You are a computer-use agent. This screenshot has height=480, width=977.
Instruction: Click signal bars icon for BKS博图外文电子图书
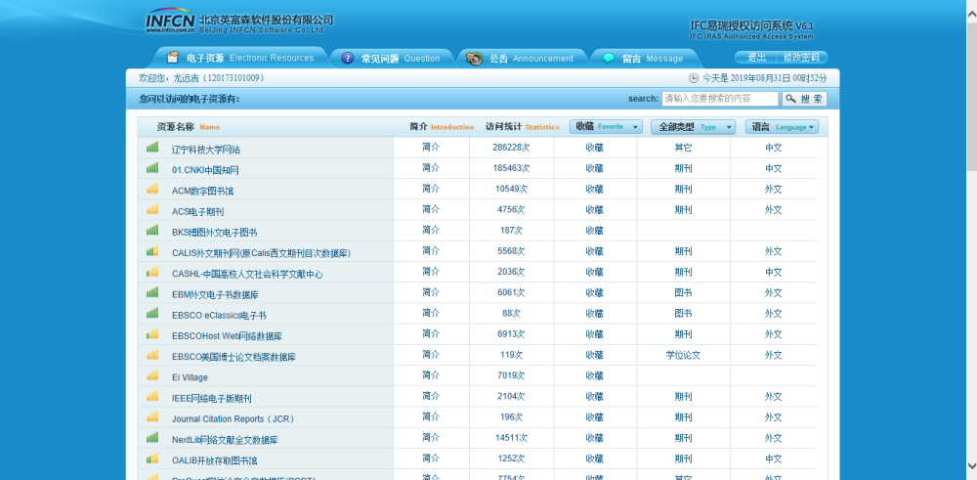(x=152, y=230)
